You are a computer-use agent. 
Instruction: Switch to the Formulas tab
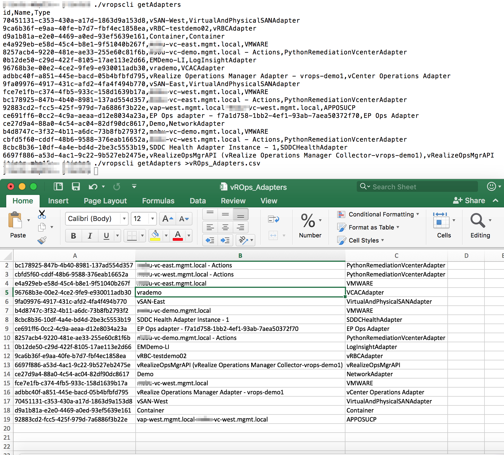tap(158, 201)
